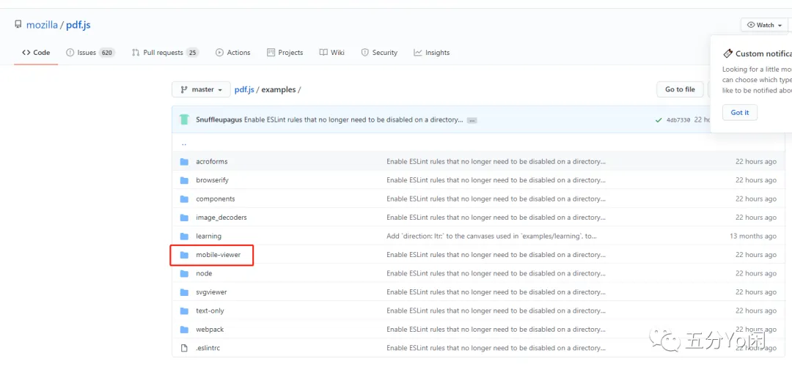Open the learning folder name
This screenshot has height=375, width=792.
[208, 236]
